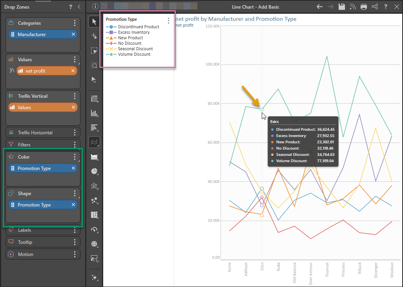Screen dimensions: 403x287
Task: Click the Promotion Type chip in Shape
Action: coord(43,205)
